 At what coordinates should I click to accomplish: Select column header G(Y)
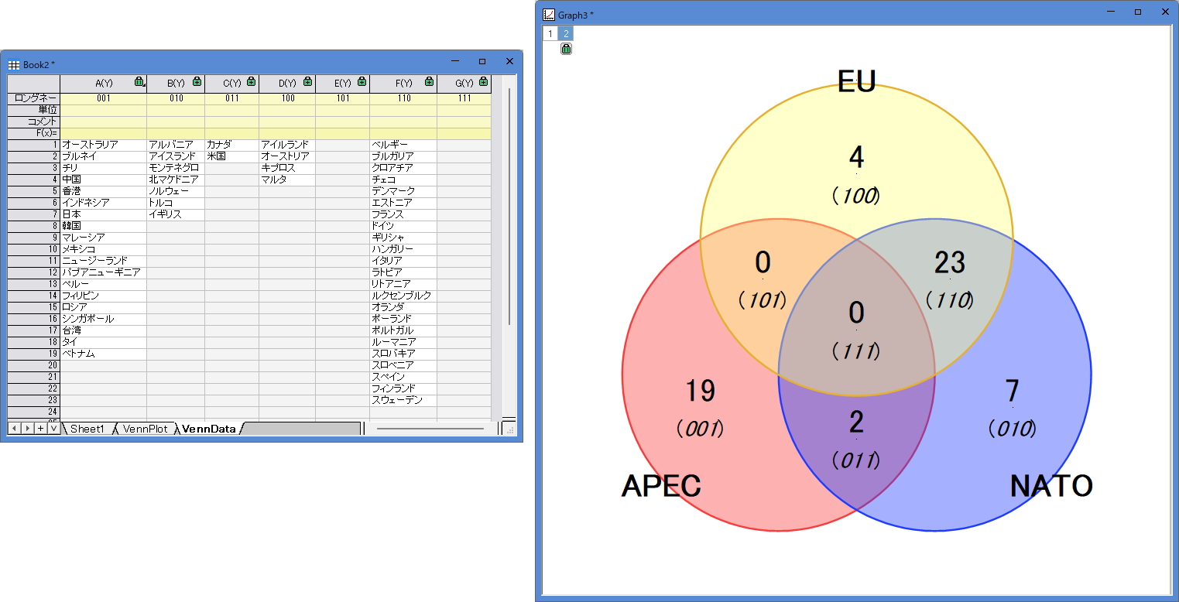464,83
